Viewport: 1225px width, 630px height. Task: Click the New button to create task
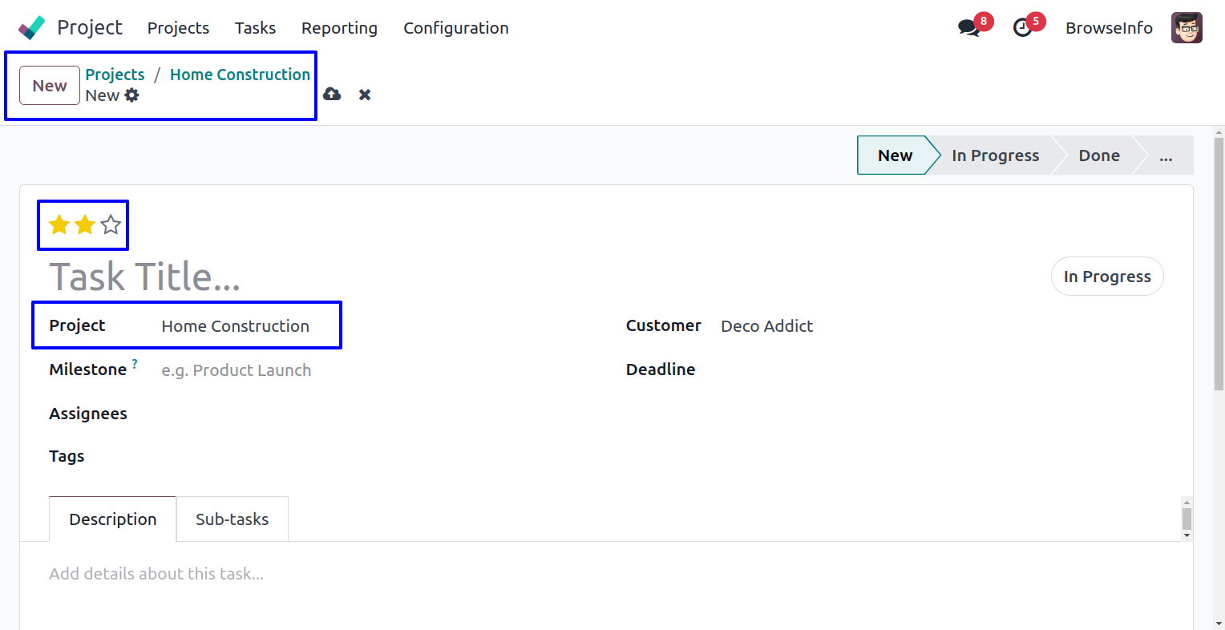[x=50, y=86]
